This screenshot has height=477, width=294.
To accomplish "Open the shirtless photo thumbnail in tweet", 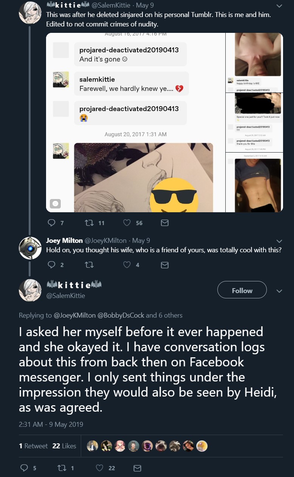I will [x=258, y=185].
